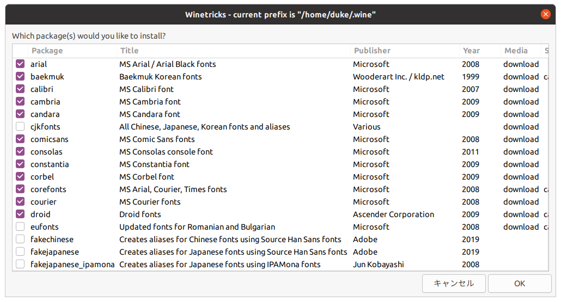Image resolution: width=561 pixels, height=302 pixels.
Task: Click the キャンセル cancel button
Action: (454, 283)
